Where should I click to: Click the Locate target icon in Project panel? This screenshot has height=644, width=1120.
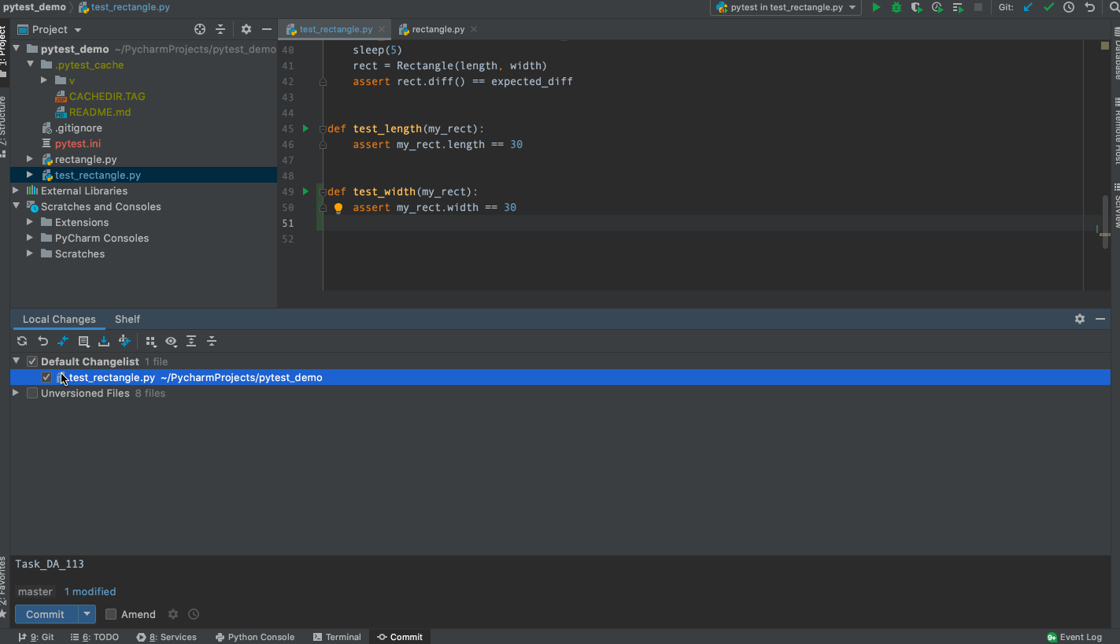pyautogui.click(x=200, y=29)
